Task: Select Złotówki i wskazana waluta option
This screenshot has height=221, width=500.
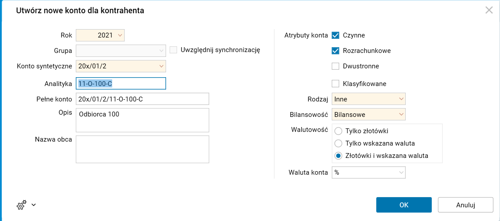Action: point(338,156)
